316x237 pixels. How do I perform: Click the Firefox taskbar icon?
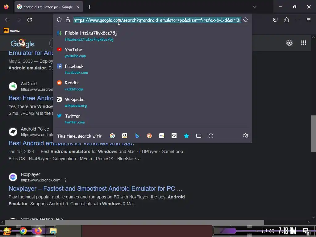pyautogui.click(x=38, y=231)
